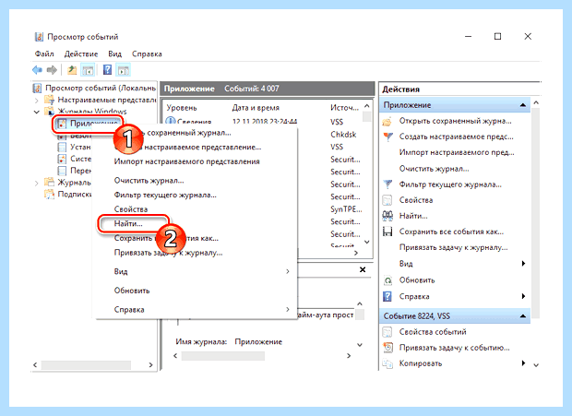
Task: Click the Свойства icon in Actions pane
Action: click(x=387, y=200)
